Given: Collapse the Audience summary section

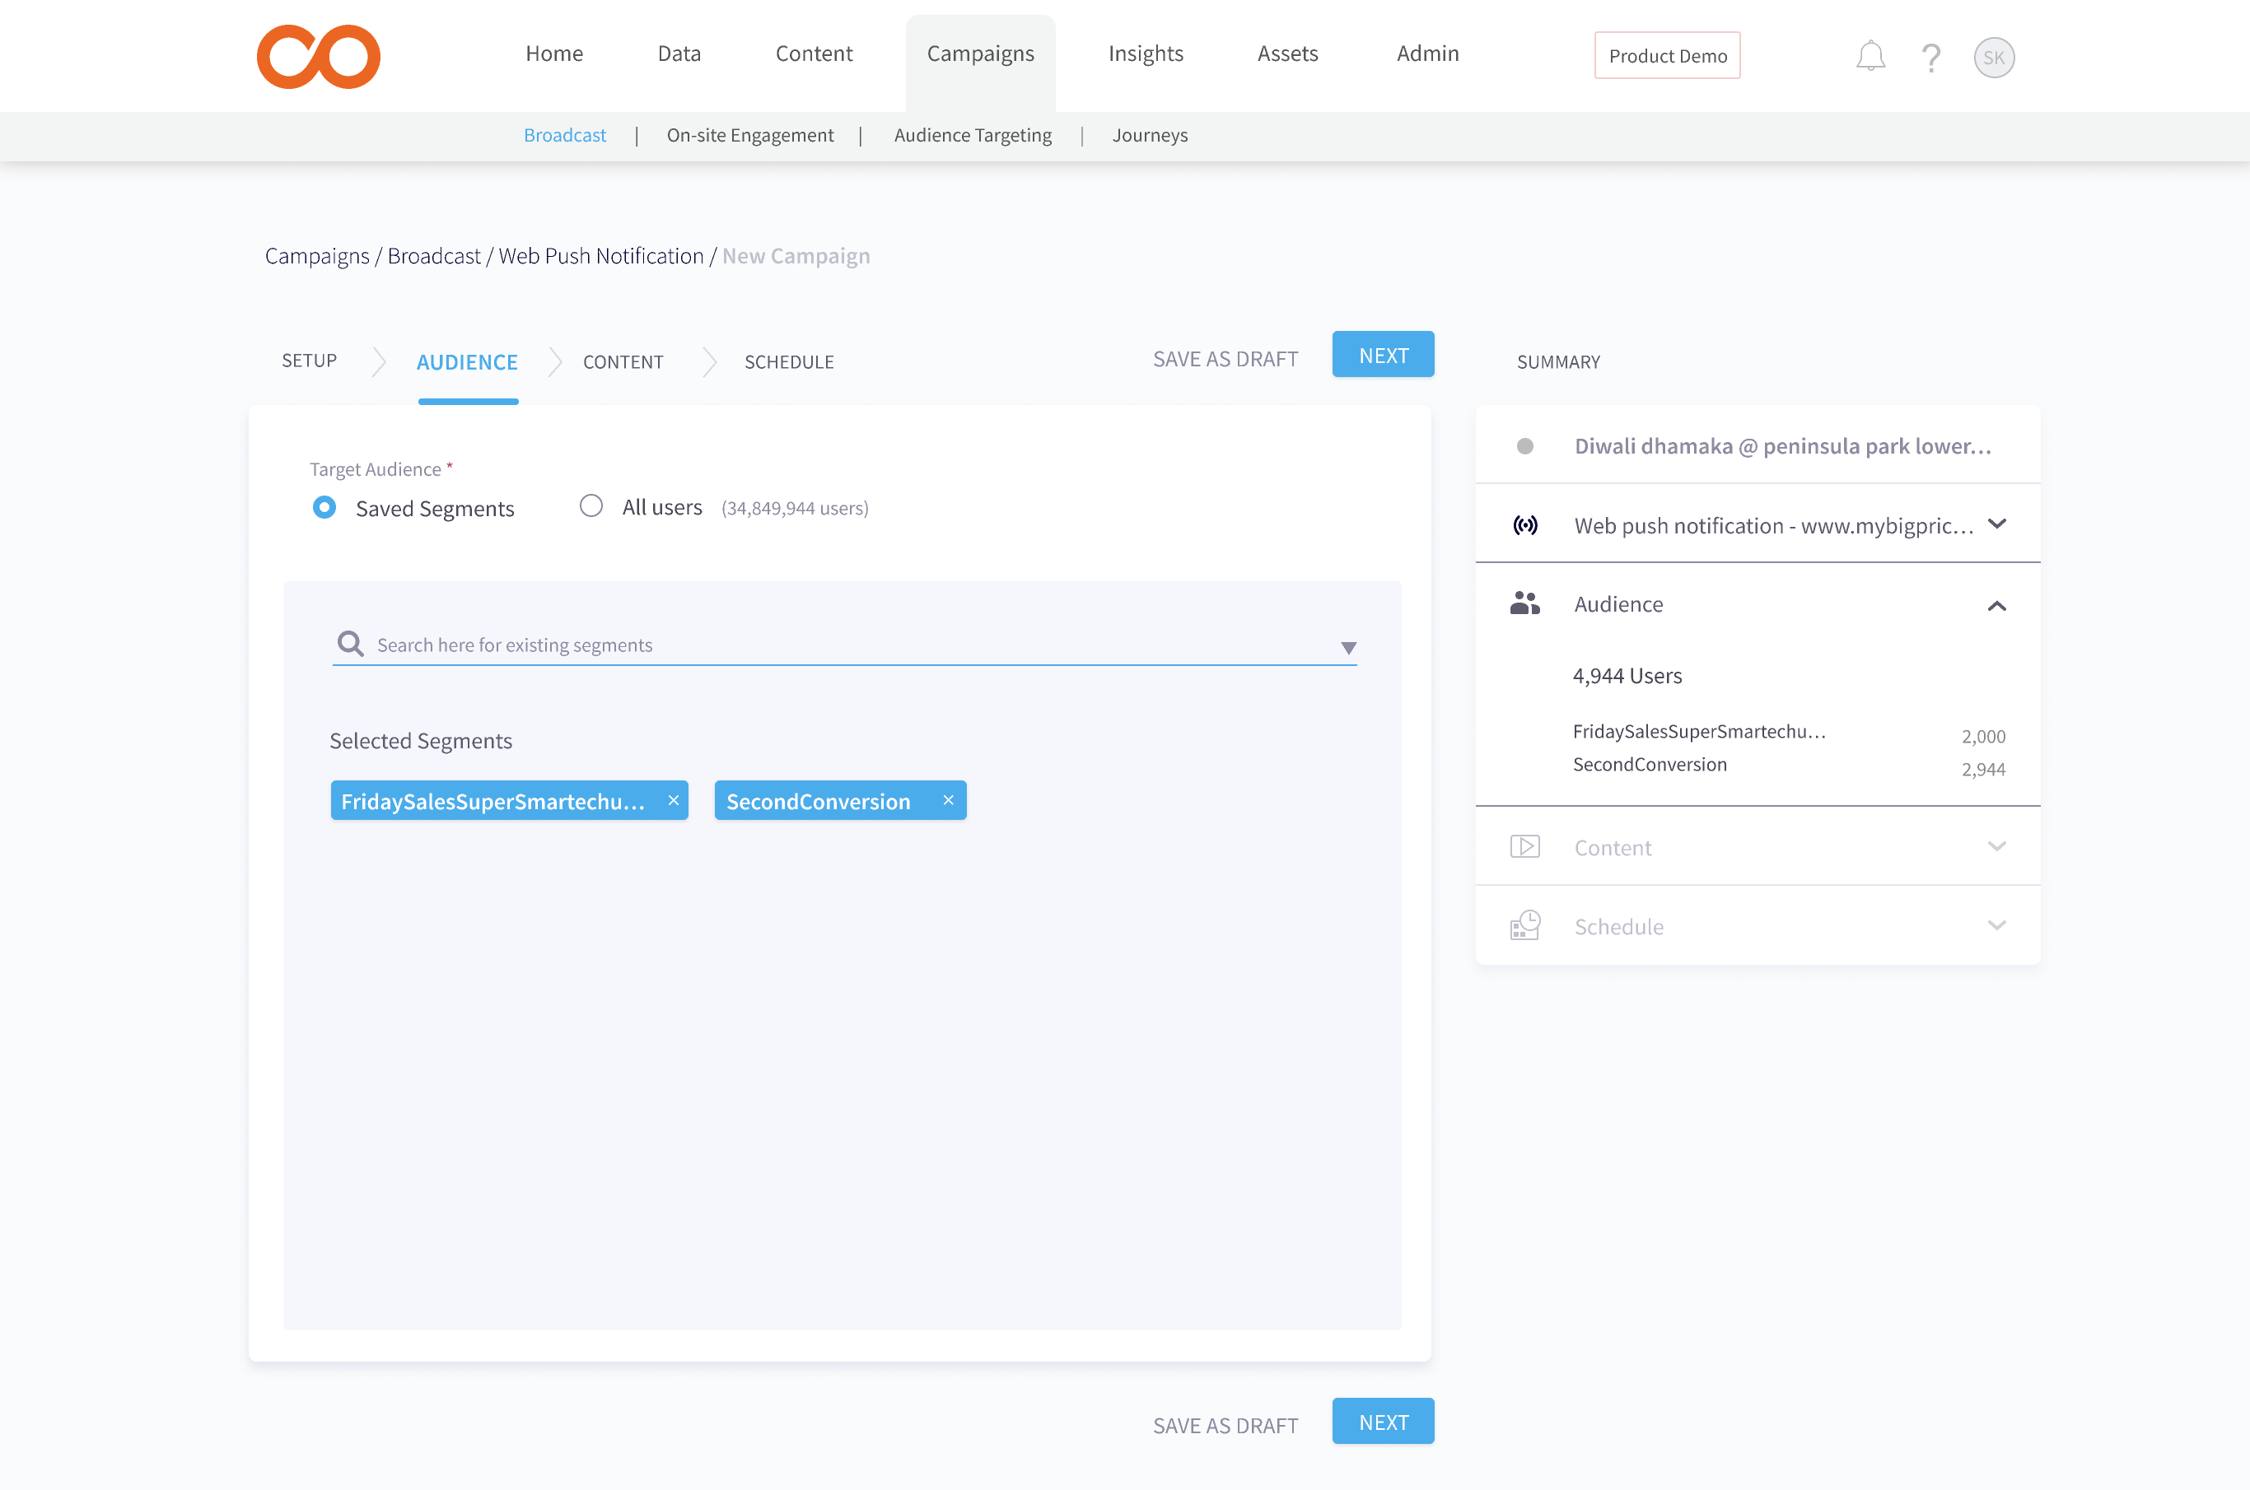Looking at the screenshot, I should [1996, 605].
